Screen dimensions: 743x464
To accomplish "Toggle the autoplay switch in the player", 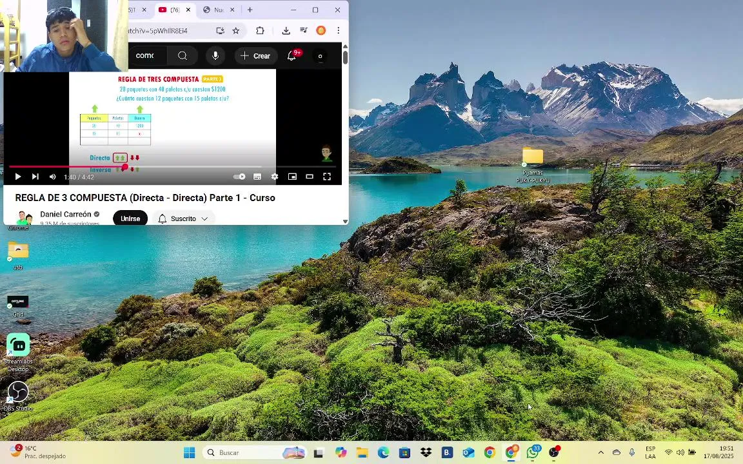I will pyautogui.click(x=239, y=177).
